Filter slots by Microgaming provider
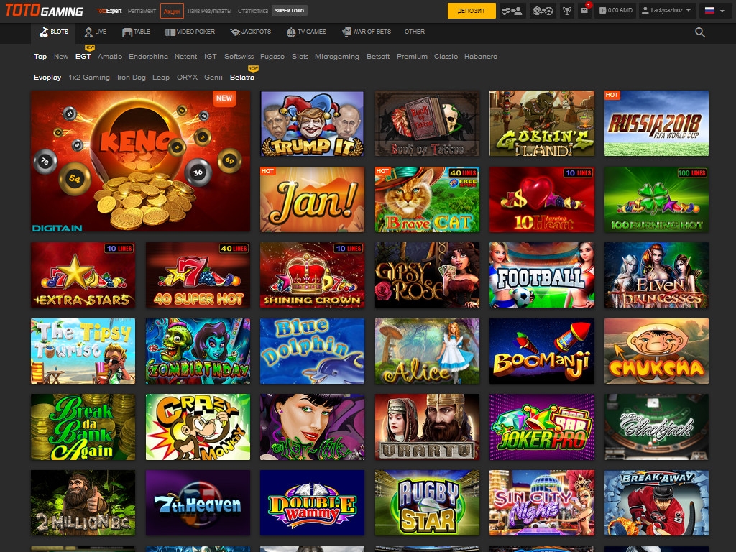Viewport: 736px width, 552px height. tap(336, 57)
